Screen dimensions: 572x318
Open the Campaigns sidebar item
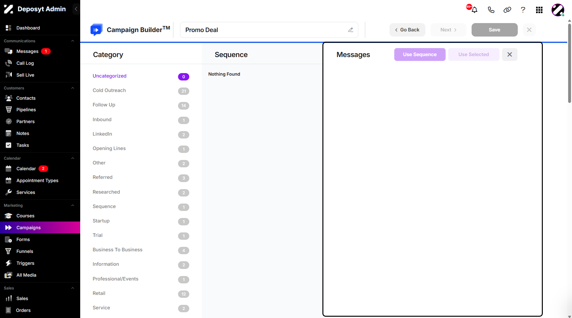[x=40, y=228]
